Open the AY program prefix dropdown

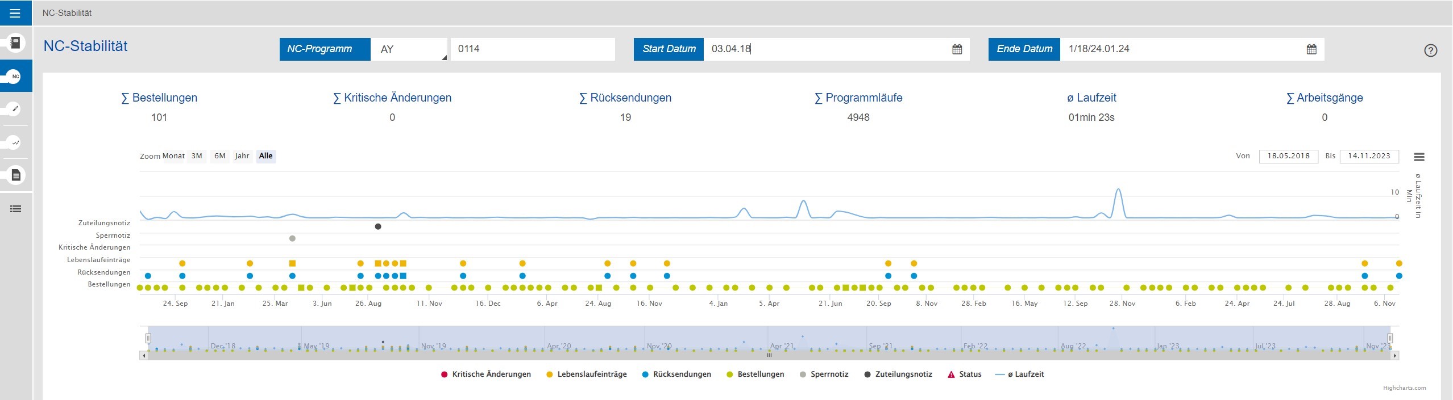[409, 49]
